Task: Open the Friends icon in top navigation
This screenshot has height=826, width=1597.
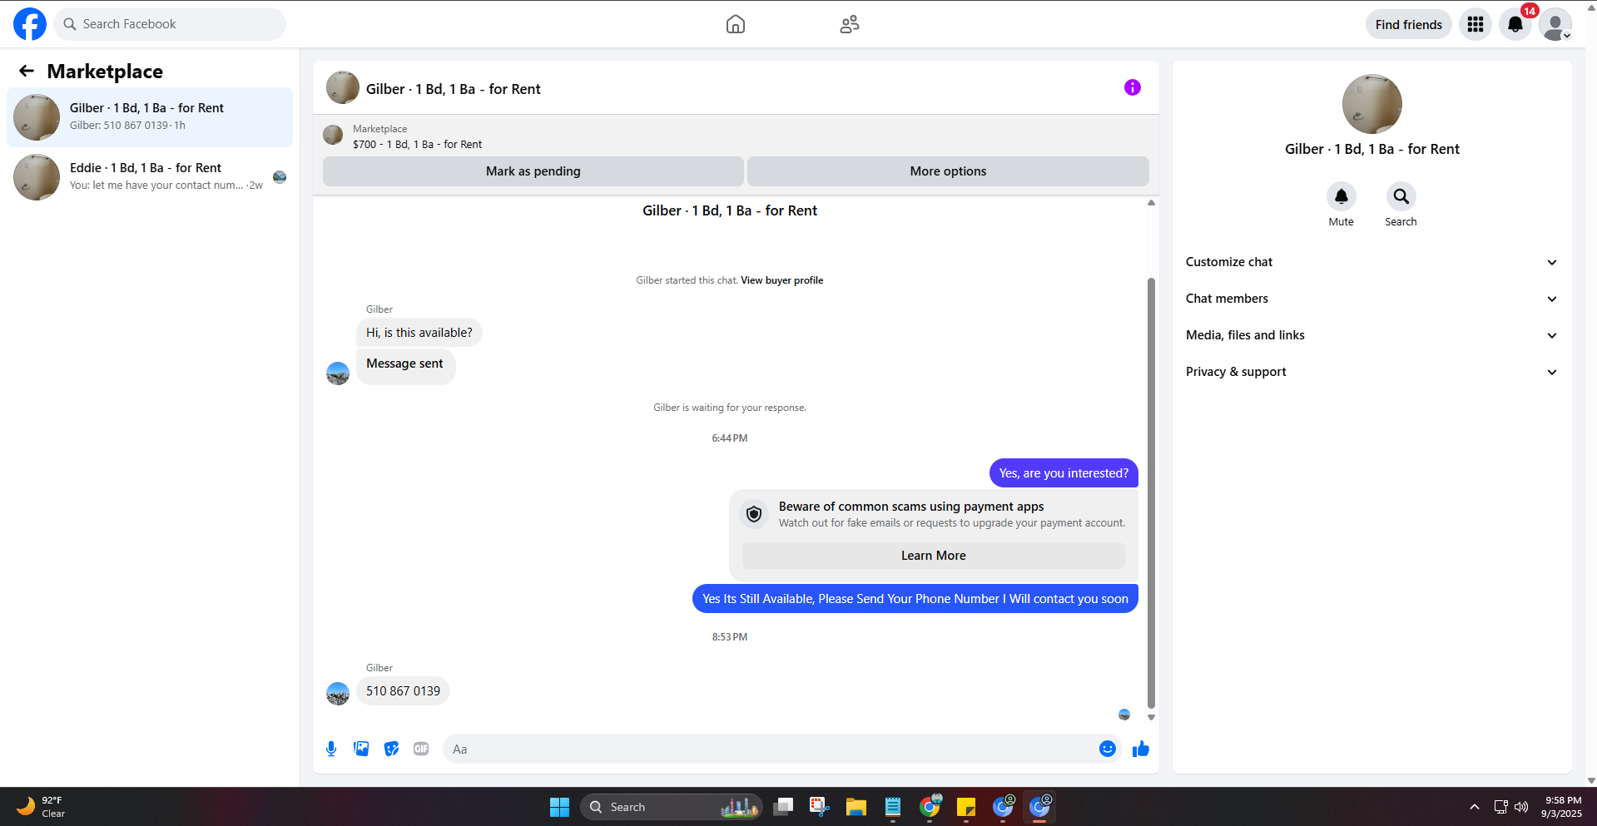Action: [x=850, y=24]
